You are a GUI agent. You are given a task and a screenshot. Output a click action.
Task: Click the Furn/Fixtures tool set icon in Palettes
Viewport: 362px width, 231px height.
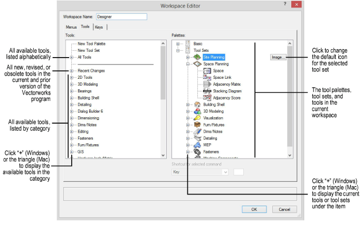197,125
